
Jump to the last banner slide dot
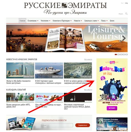127,54
